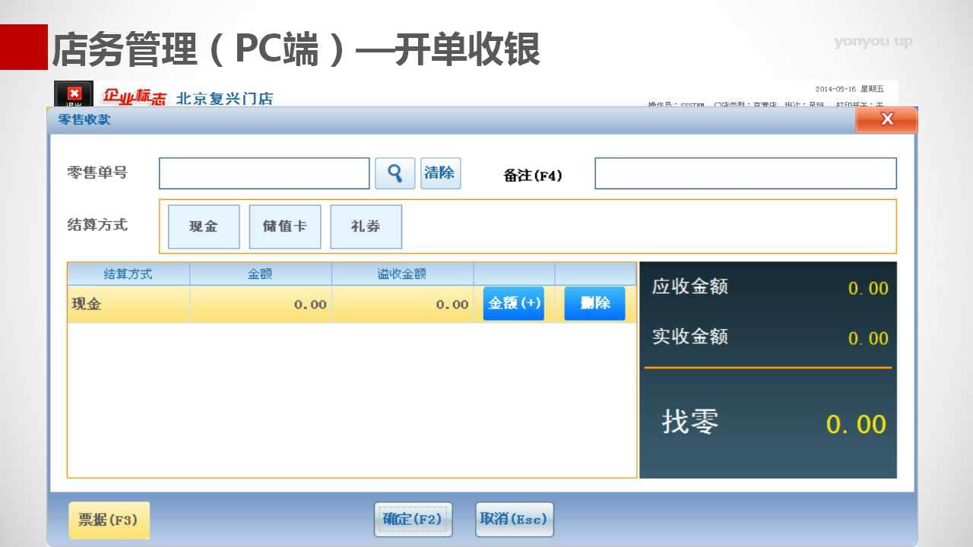Cancel with the 取消(Esc) button
The width and height of the screenshot is (973, 547).
pos(514,520)
